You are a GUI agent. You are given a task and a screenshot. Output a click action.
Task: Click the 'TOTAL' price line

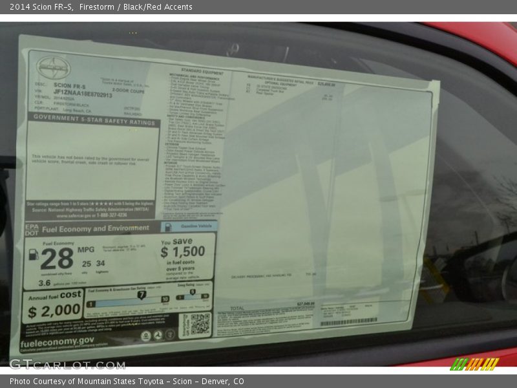point(237,308)
